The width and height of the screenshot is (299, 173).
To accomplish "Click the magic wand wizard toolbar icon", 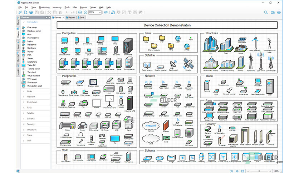I will tap(20, 13).
